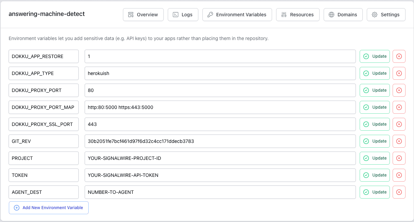The width and height of the screenshot is (414, 222).
Task: Click the DOKKU_PROXY_PORT_MAP name field
Action: [x=43, y=107]
